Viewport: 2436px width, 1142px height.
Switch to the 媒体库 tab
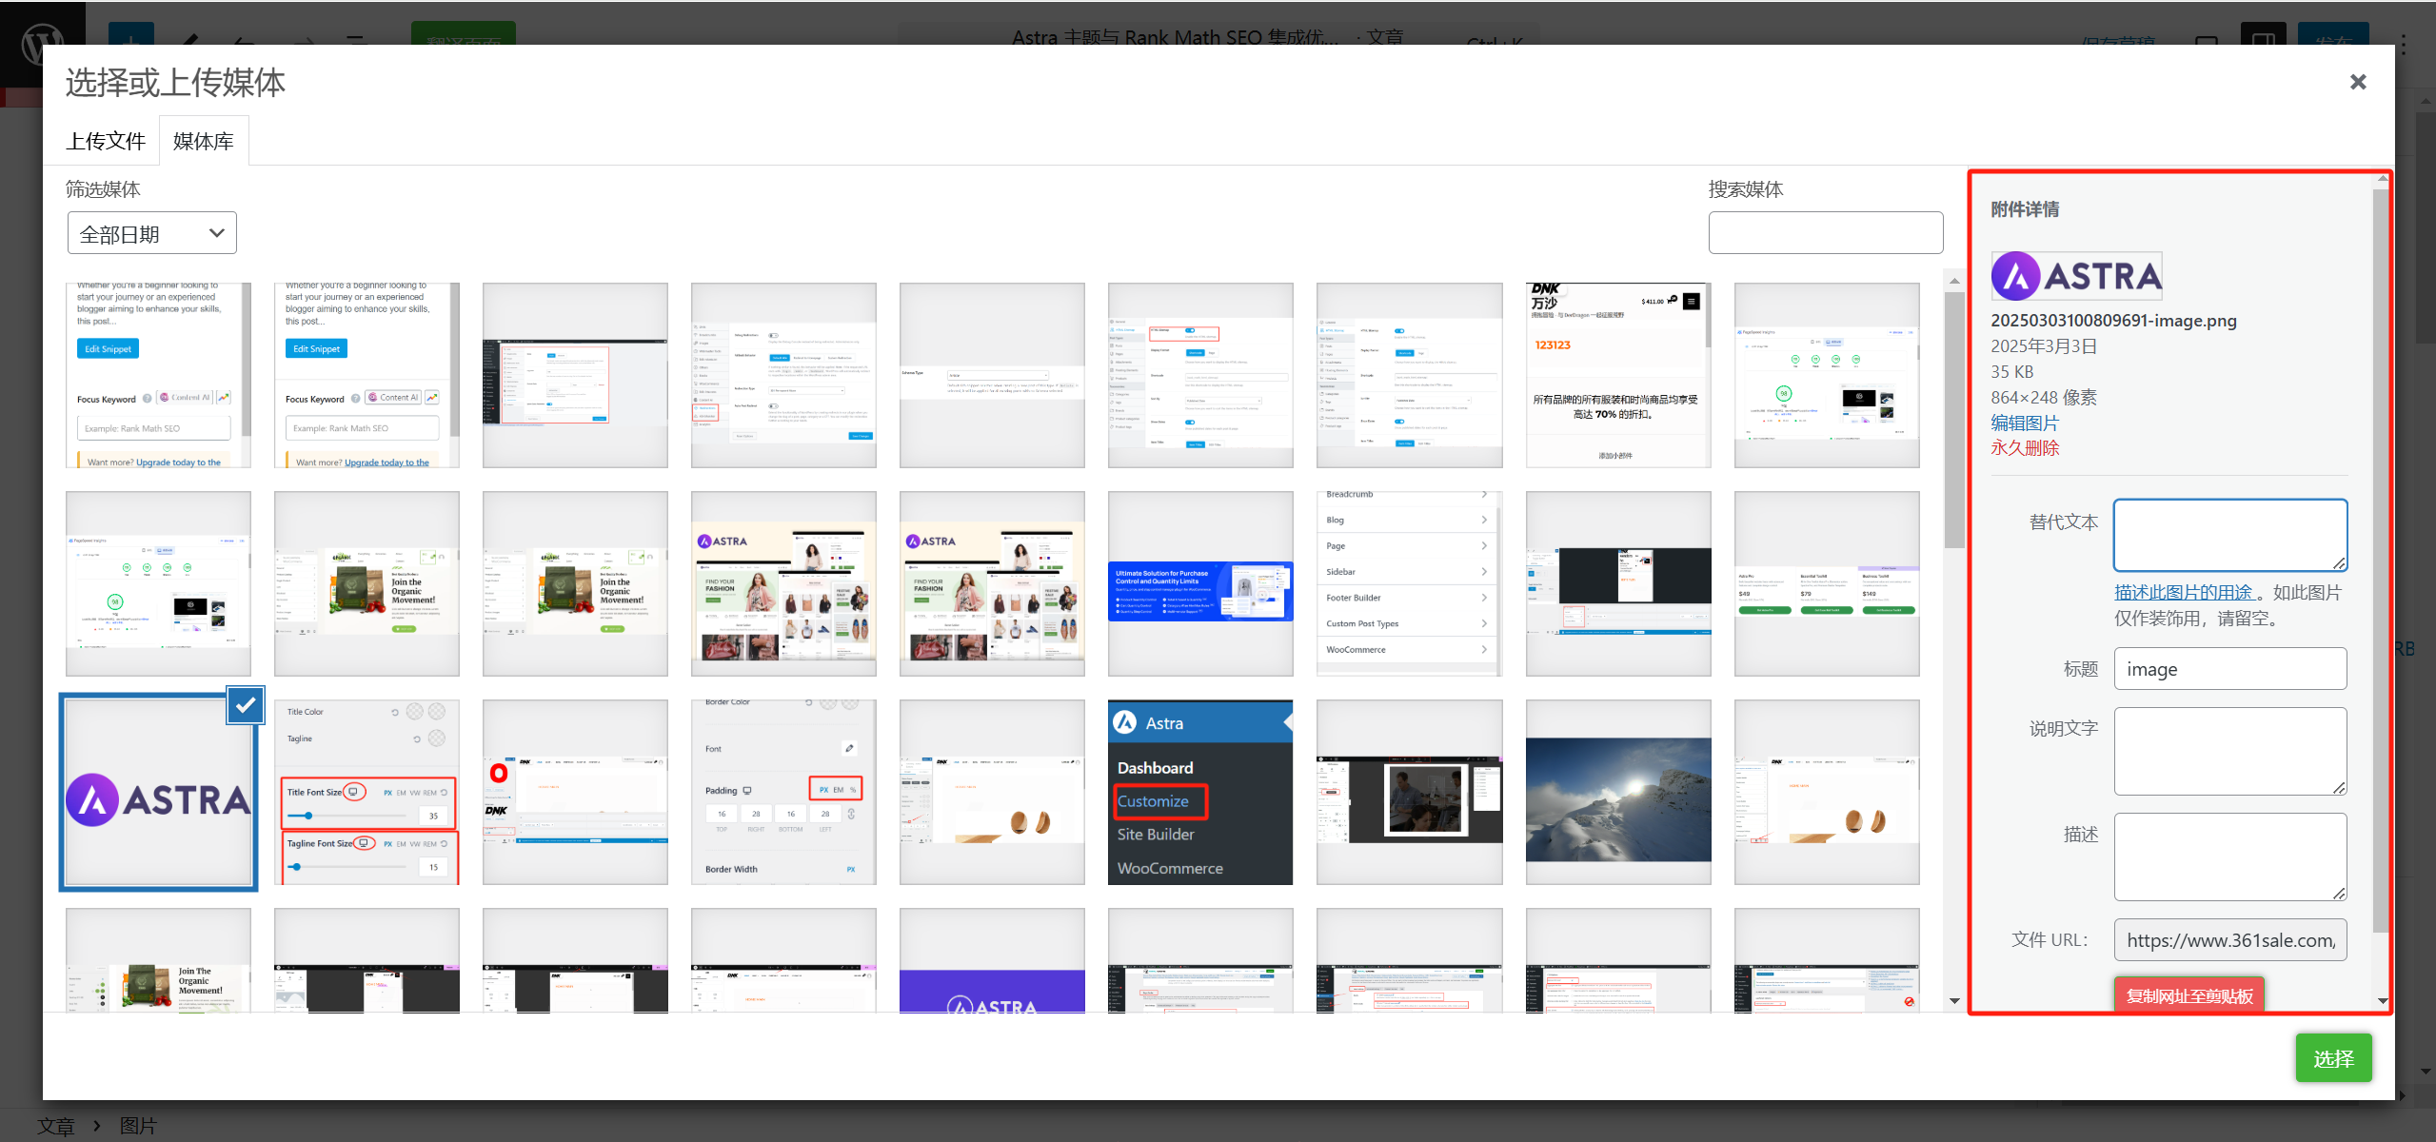(204, 141)
